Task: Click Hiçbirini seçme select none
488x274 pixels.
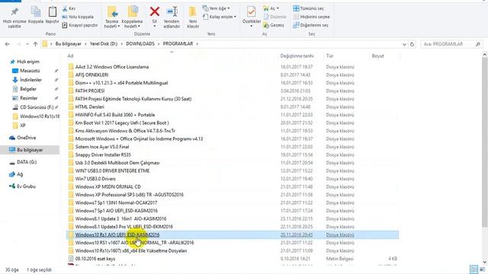Action: click(311, 17)
